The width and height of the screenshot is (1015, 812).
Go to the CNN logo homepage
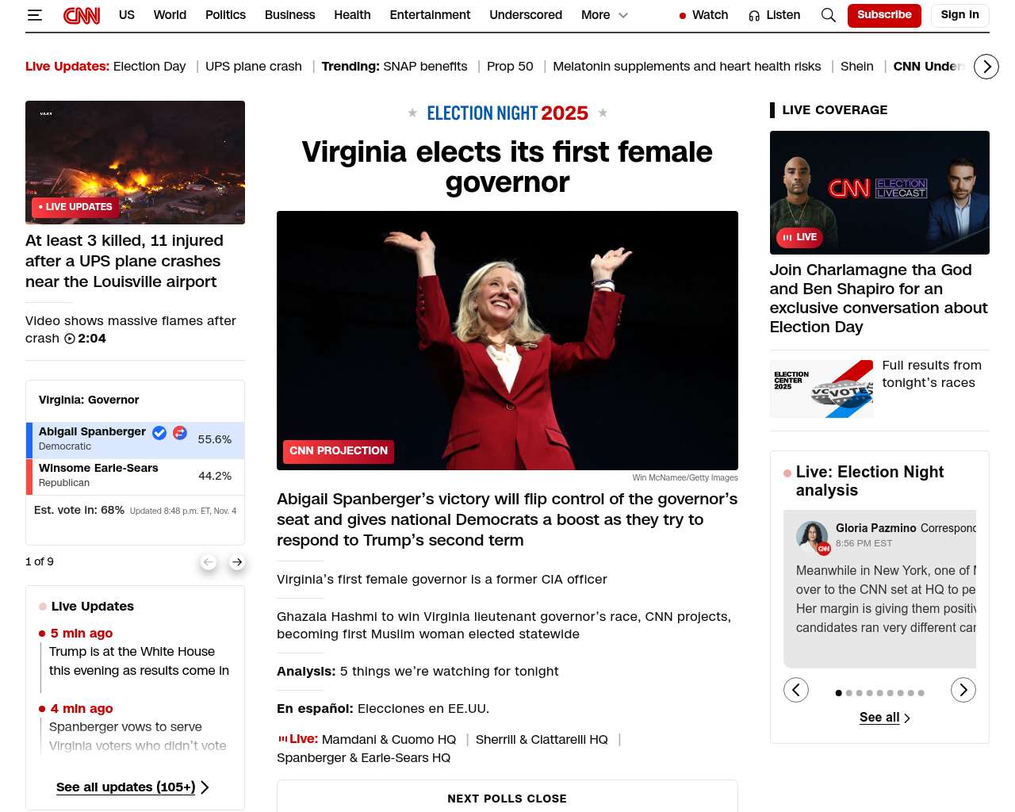coord(82,15)
